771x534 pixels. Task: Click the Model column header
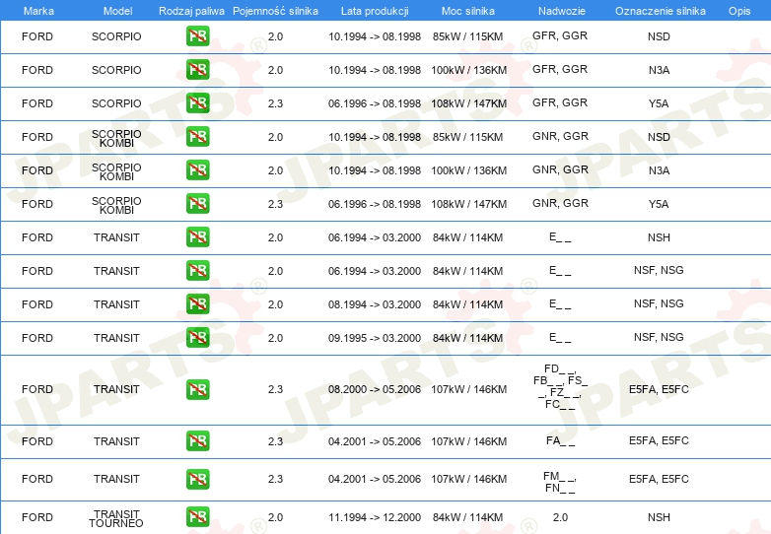click(117, 11)
